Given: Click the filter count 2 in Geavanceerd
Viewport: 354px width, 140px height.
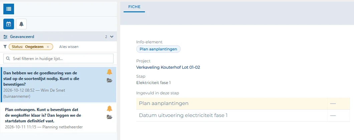Looking at the screenshot, I should tap(106, 37).
